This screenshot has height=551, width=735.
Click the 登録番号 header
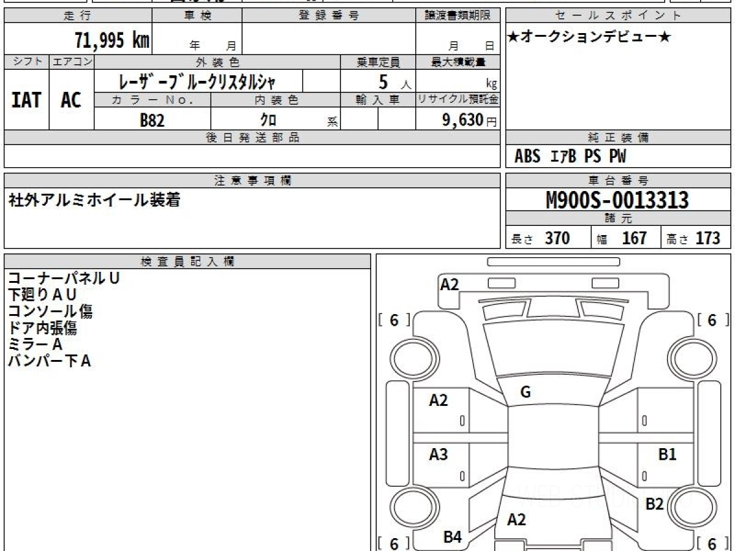[x=329, y=16]
